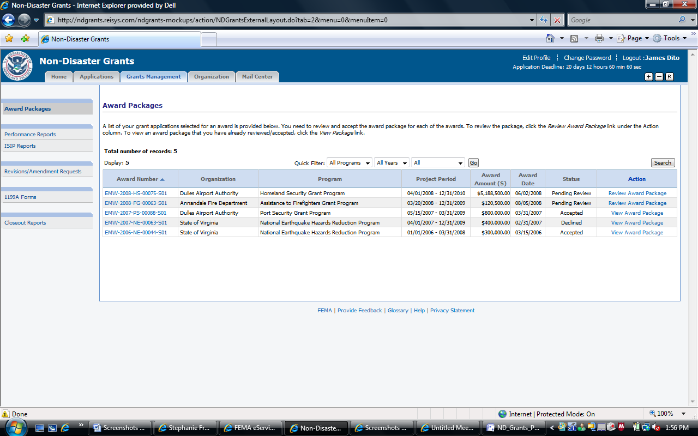The image size is (698, 436).
Task: Open the All Programs quick filter dropdown
Action: [350, 162]
